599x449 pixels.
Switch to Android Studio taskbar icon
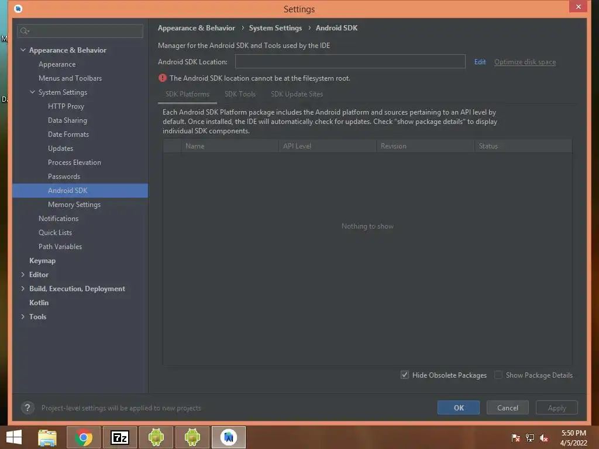(229, 437)
